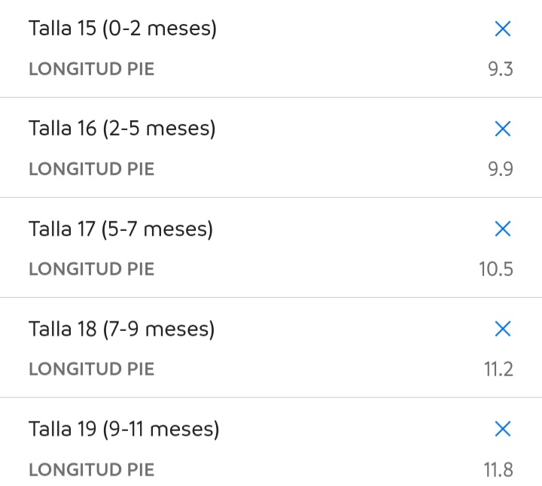The image size is (542, 486).
Task: Dismiss the Talla 17 (5-7 meses) section
Action: 503,229
